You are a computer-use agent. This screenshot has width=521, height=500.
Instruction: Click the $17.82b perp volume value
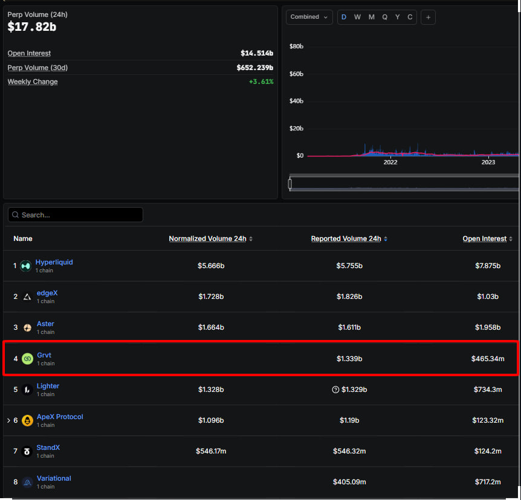(x=32, y=27)
